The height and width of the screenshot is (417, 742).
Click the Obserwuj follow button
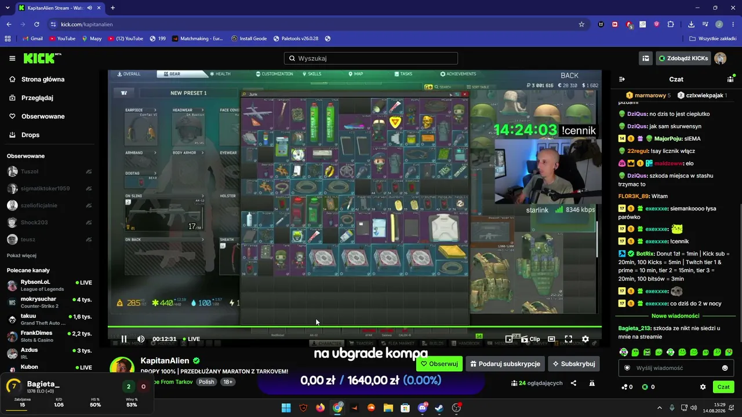(x=439, y=364)
